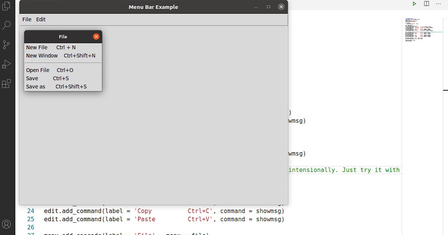Close the torn-off File menu
Screen dimensions: 448x235
tap(96, 37)
